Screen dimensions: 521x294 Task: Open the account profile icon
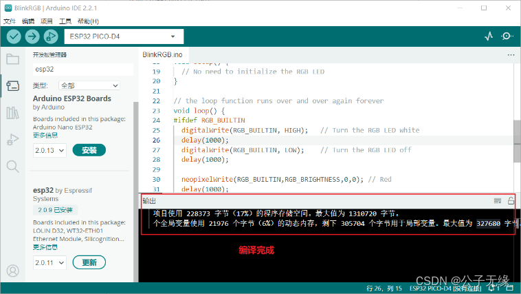point(12,271)
